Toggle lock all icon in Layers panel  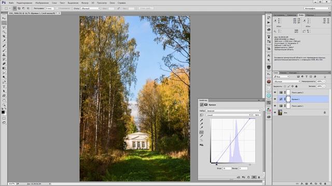point(296,86)
